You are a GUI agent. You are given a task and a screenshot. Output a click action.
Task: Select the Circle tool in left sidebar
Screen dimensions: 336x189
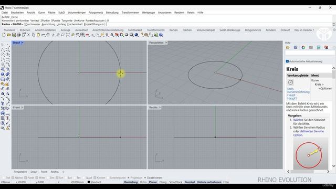(3, 55)
